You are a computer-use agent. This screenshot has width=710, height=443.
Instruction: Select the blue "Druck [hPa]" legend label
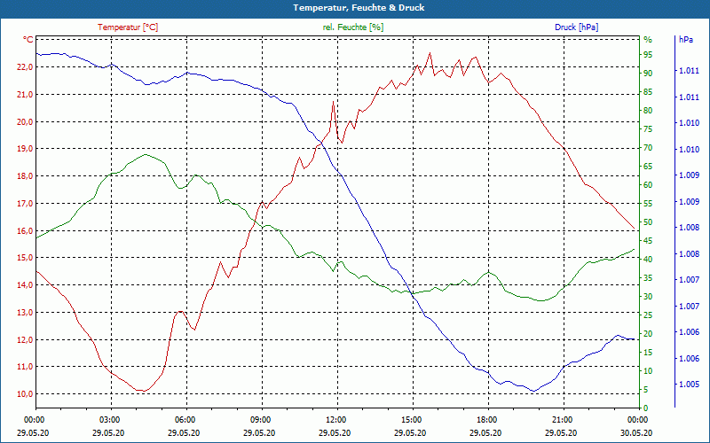pos(576,27)
